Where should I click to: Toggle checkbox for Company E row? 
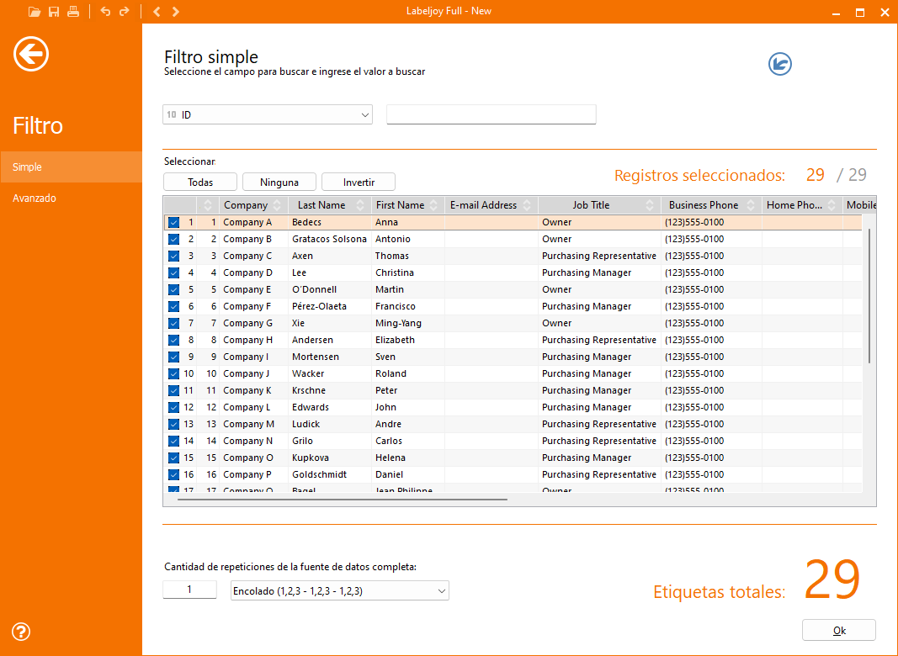coord(173,290)
